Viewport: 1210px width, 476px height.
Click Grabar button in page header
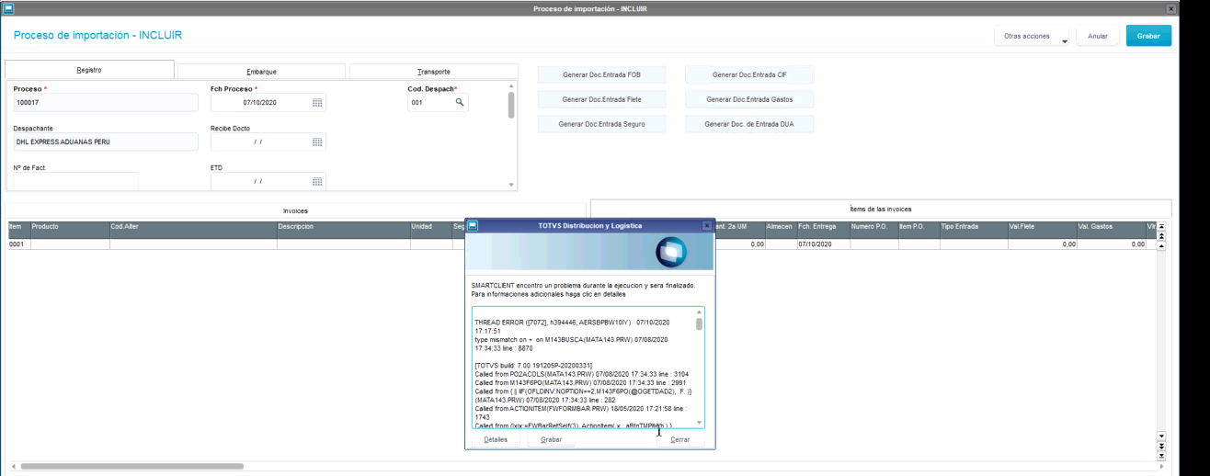click(x=1148, y=36)
